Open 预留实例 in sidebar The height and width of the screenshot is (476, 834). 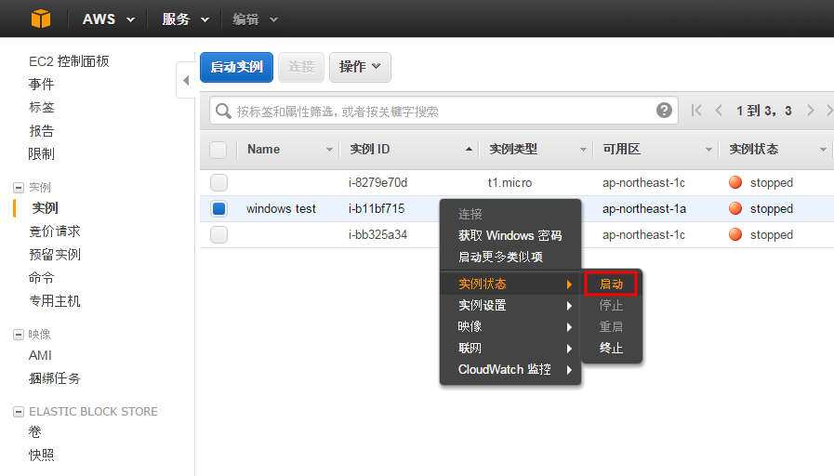[55, 254]
